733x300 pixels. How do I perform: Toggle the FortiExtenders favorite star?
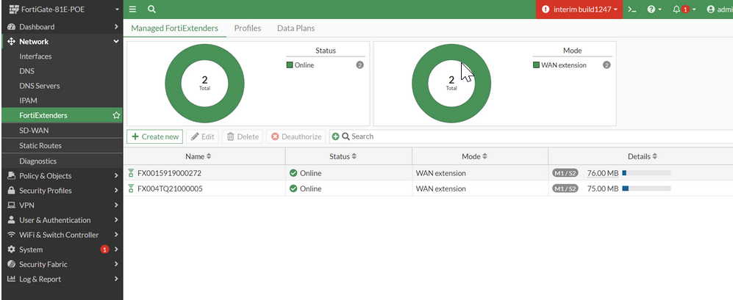pos(116,115)
